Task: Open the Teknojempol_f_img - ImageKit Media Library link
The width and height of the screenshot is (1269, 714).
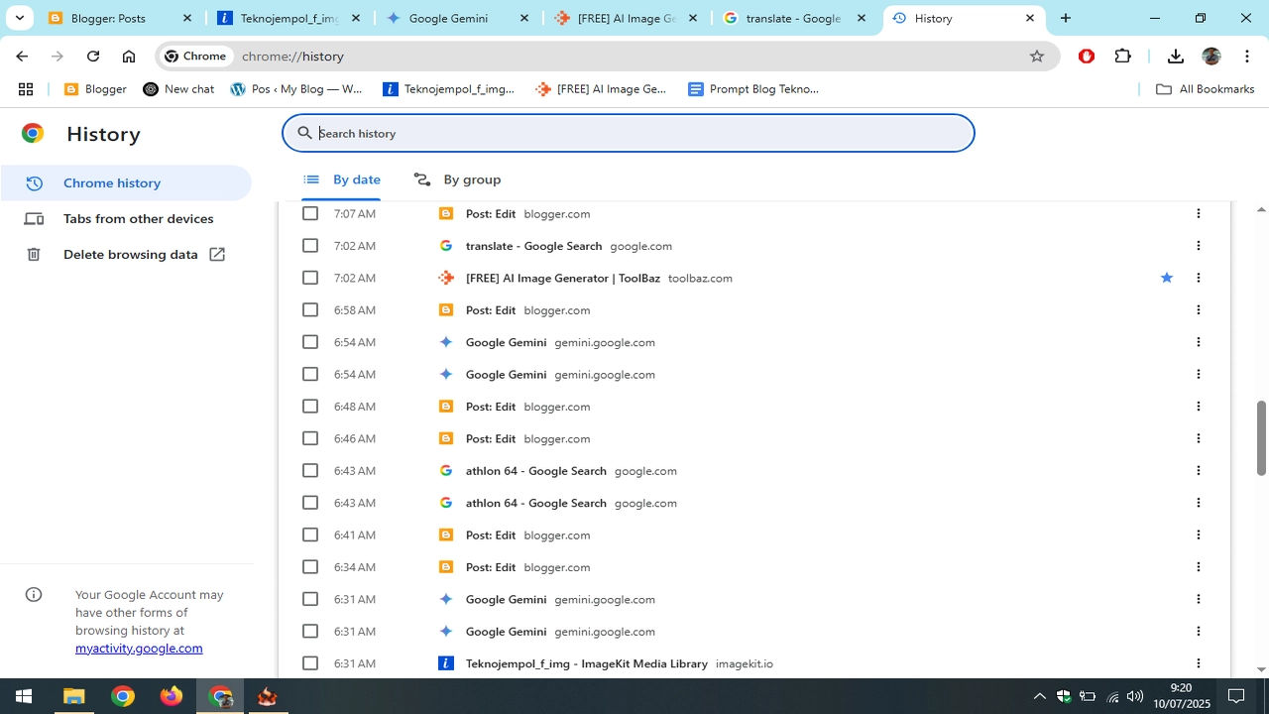Action: coord(587,663)
